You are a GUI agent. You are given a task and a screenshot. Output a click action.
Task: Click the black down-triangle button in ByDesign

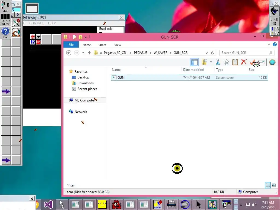pos(38,37)
